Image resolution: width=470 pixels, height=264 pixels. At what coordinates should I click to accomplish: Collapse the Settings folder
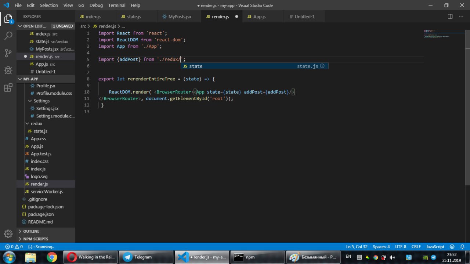tap(41, 101)
